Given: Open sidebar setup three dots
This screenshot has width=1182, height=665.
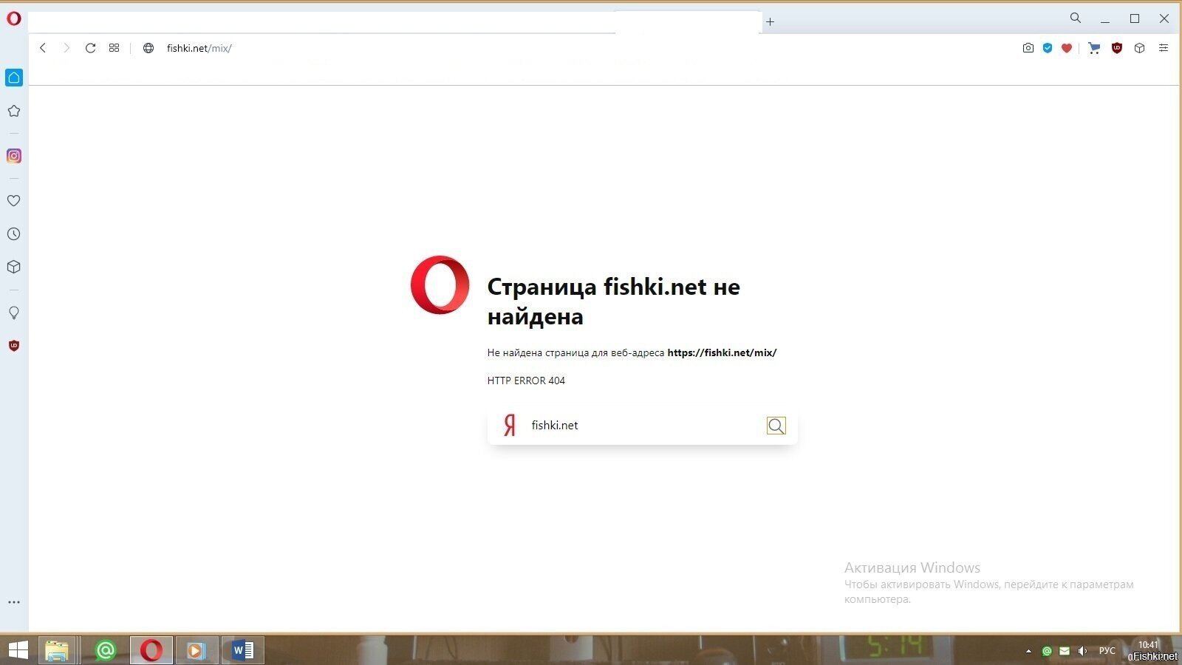Looking at the screenshot, I should tap(14, 602).
